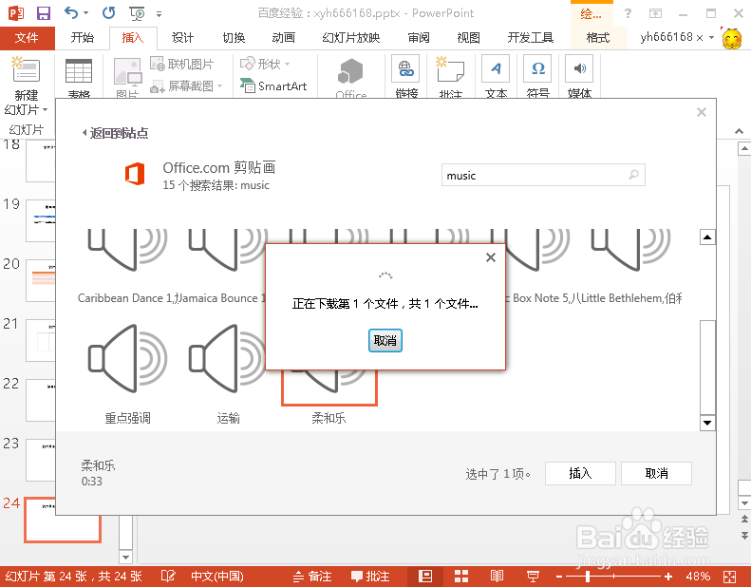Switch to the 视图 (View) tab
This screenshot has width=751, height=587.
click(468, 37)
